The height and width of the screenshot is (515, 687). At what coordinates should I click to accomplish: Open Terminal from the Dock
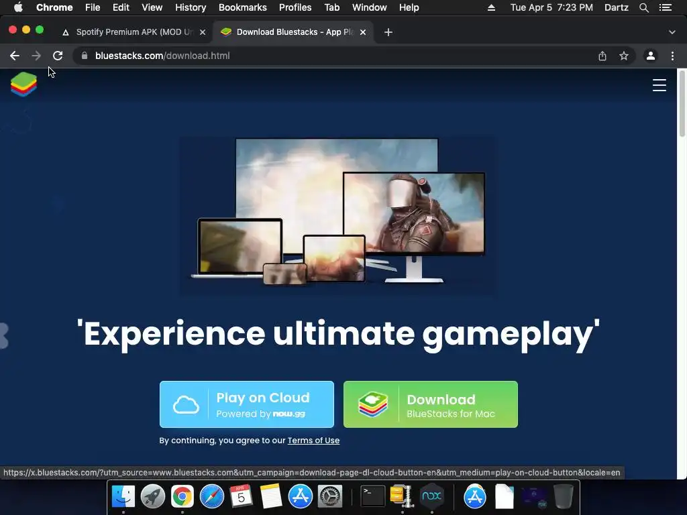pyautogui.click(x=373, y=496)
